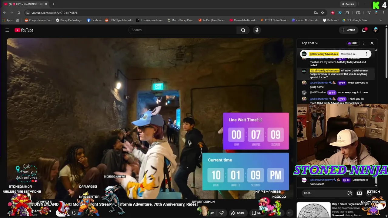Viewport: 388px width, 218px height.
Task: Open the If todays people TikTok bookmark
Action: [149, 20]
